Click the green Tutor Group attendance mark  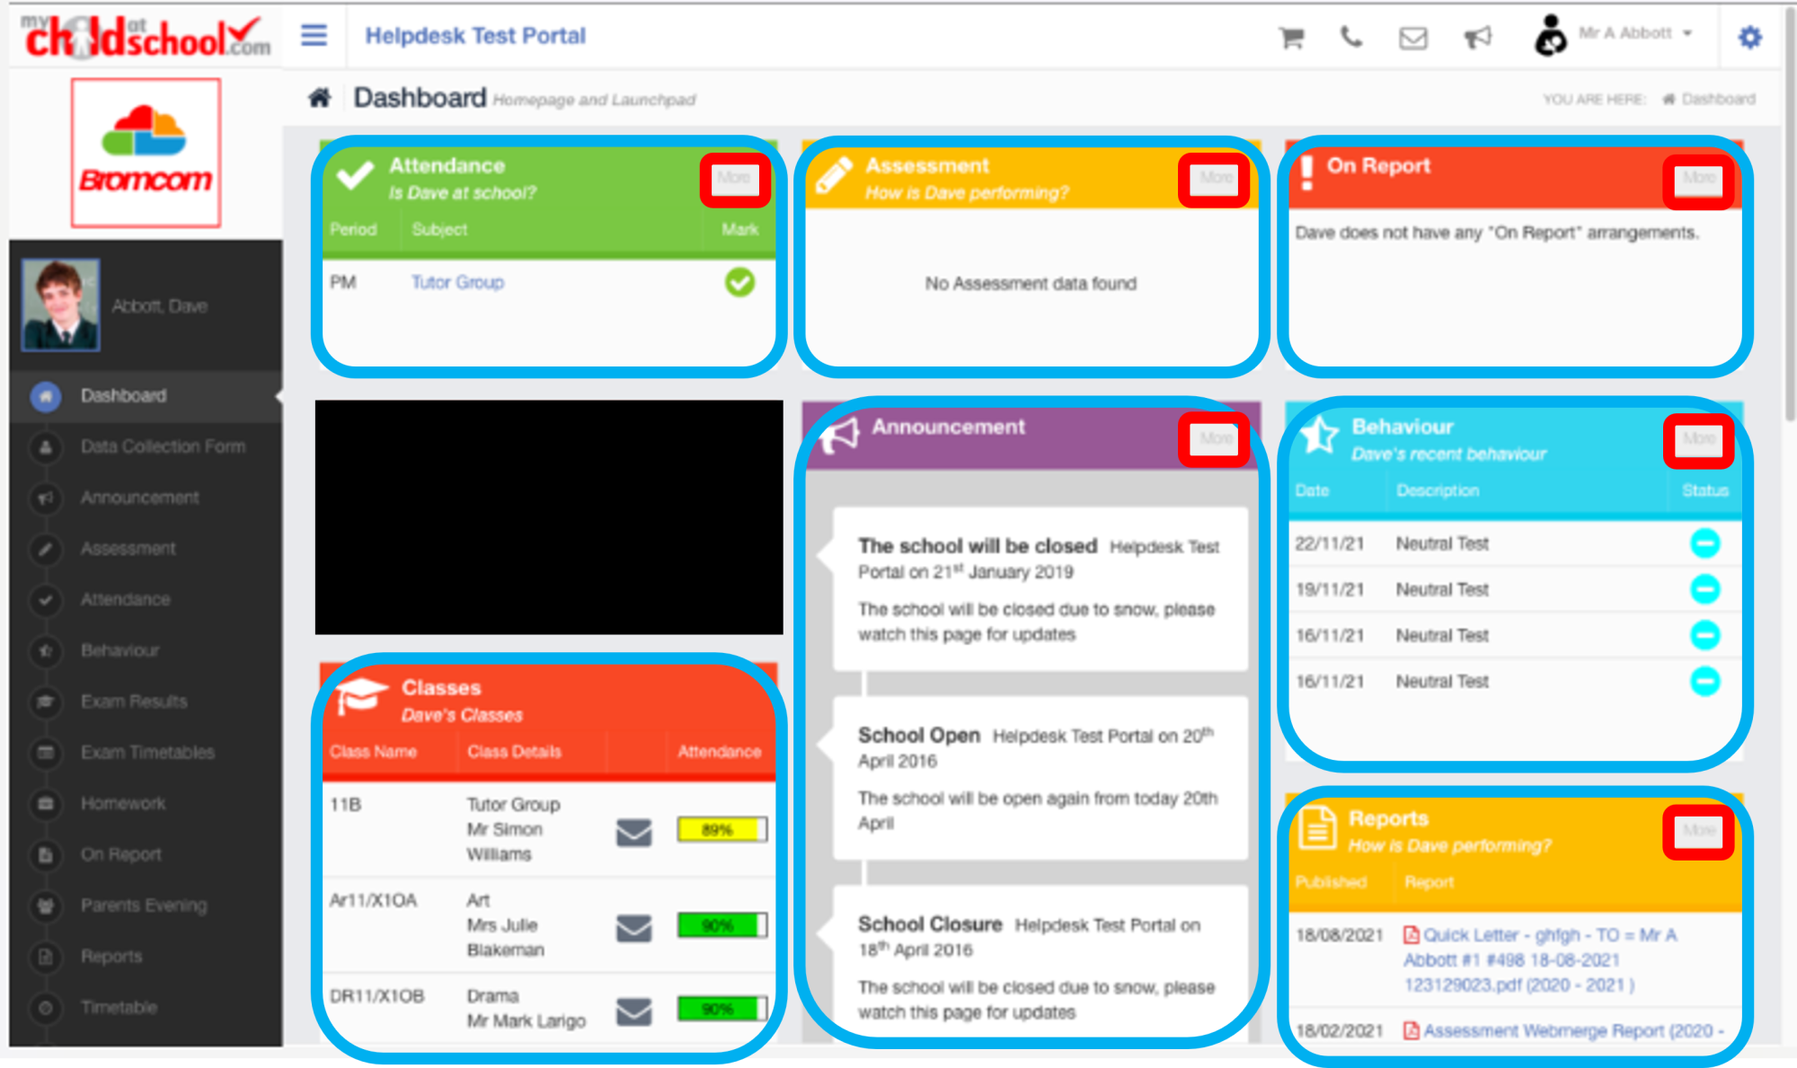tap(739, 282)
